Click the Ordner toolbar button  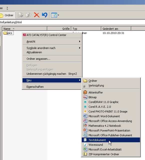(7, 15)
